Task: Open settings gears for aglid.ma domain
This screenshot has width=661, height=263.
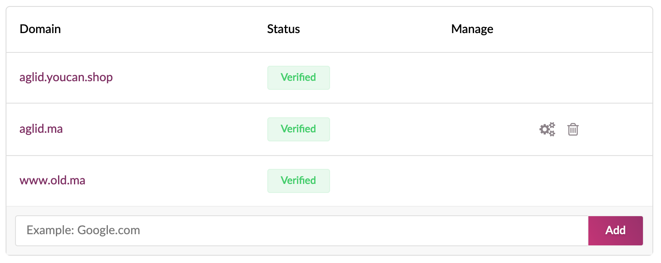Action: pyautogui.click(x=547, y=129)
